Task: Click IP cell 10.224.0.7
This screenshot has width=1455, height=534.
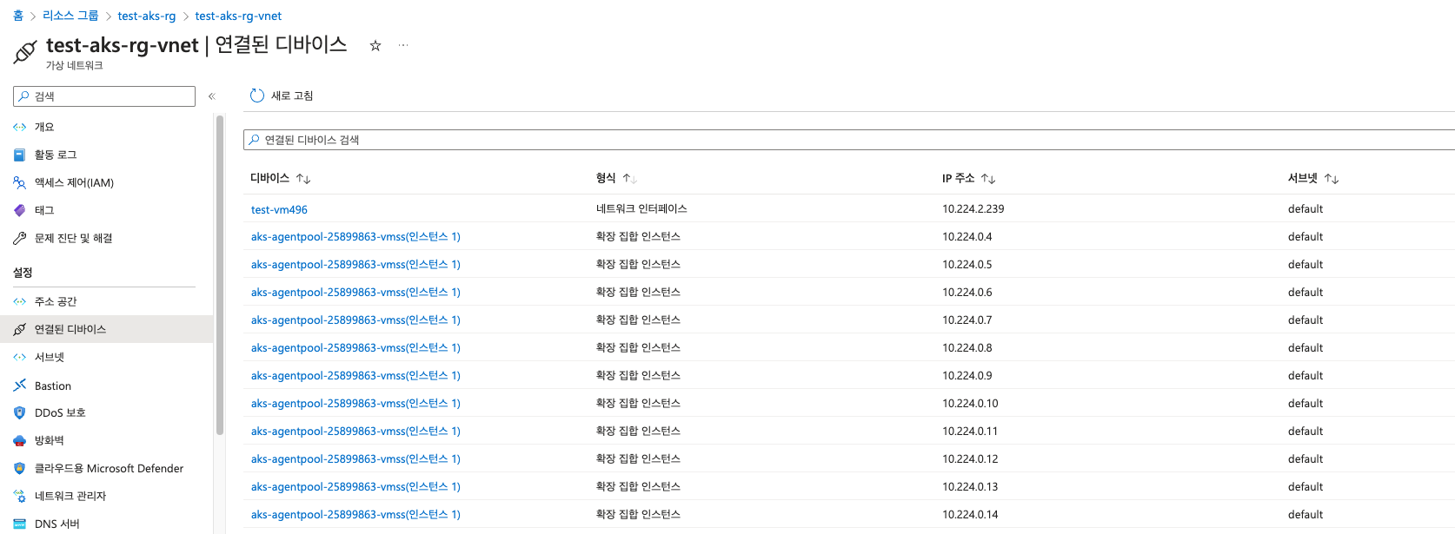Action: point(967,320)
